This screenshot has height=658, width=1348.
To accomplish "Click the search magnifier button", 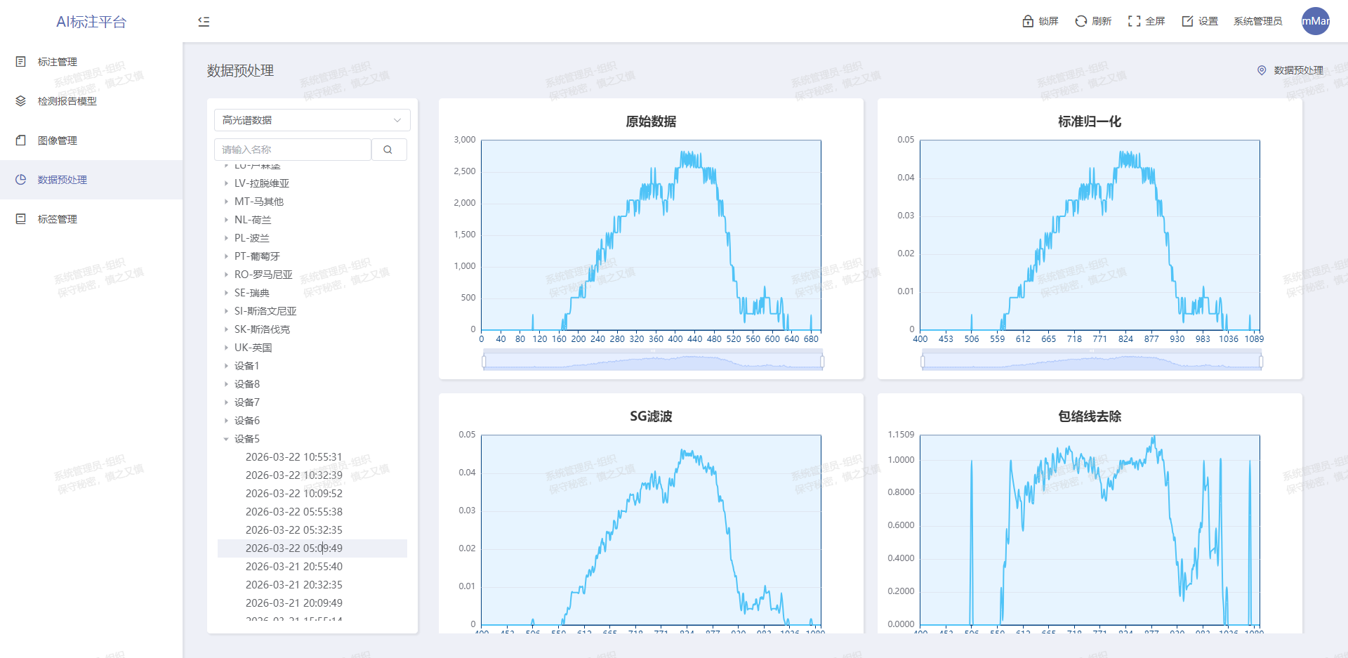I will (x=388, y=150).
